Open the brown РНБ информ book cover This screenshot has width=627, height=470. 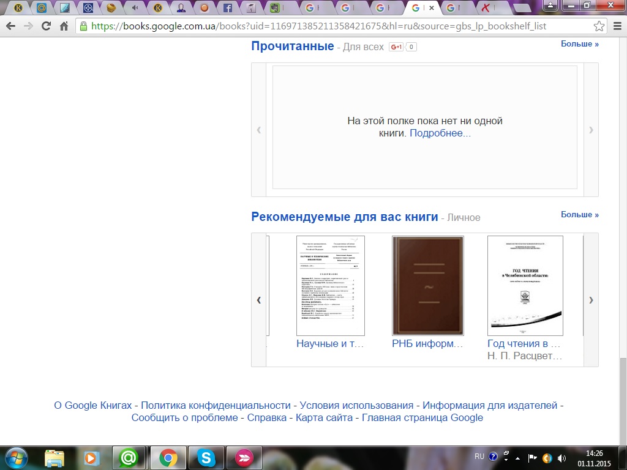(x=428, y=285)
